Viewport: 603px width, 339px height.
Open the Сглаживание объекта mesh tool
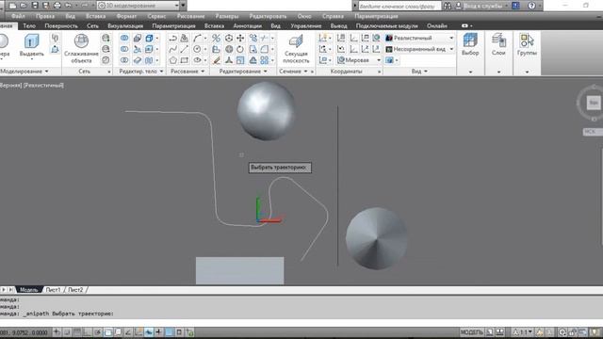click(81, 48)
